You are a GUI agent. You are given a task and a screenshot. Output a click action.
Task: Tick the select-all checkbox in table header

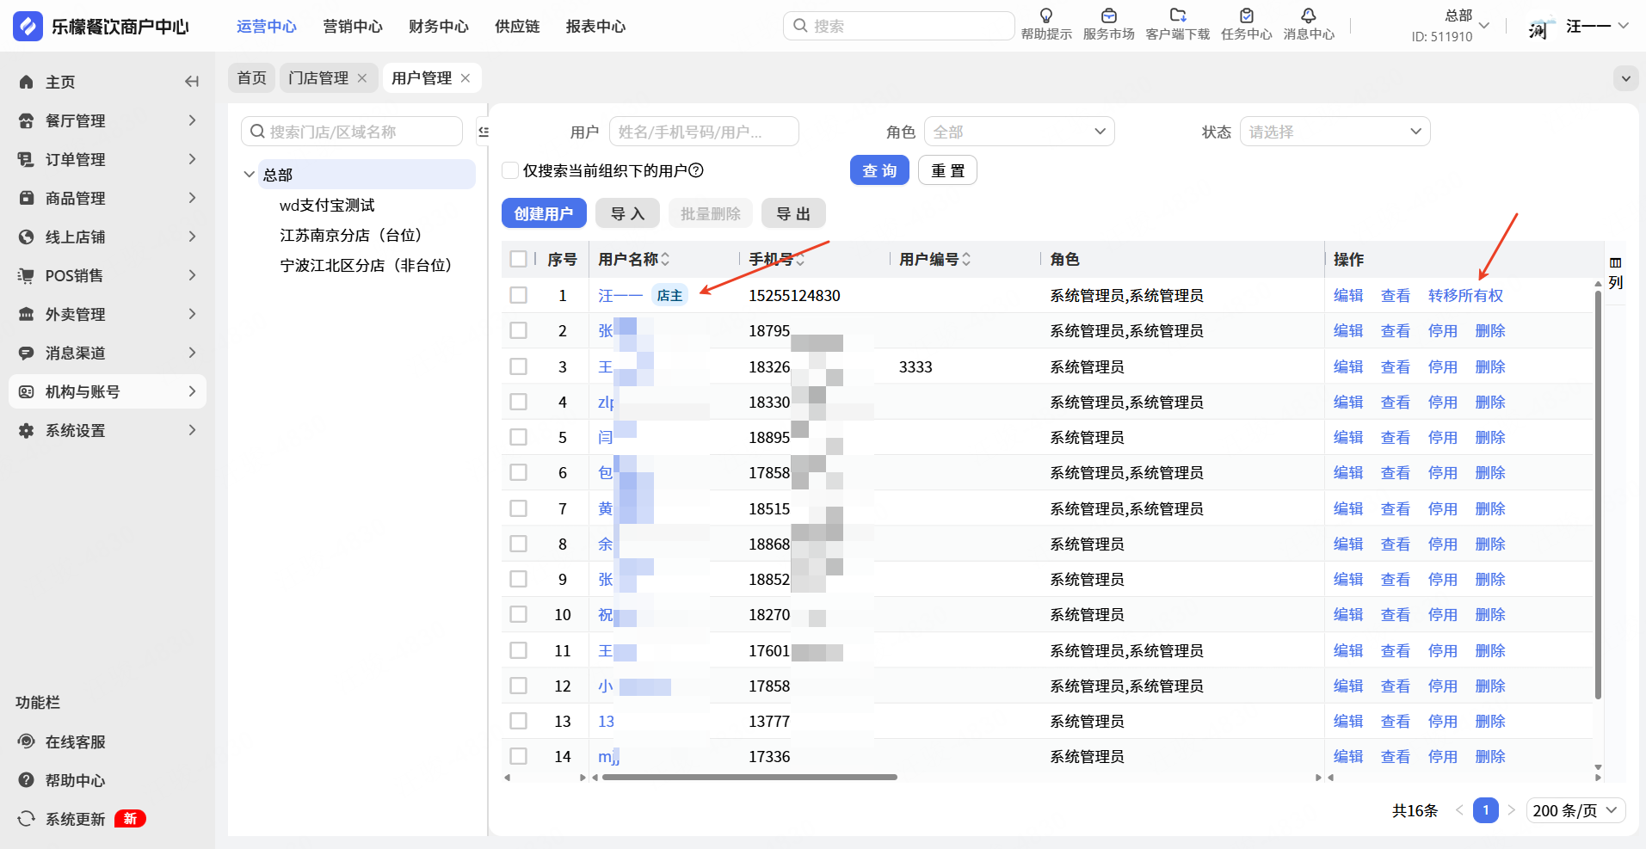(518, 259)
